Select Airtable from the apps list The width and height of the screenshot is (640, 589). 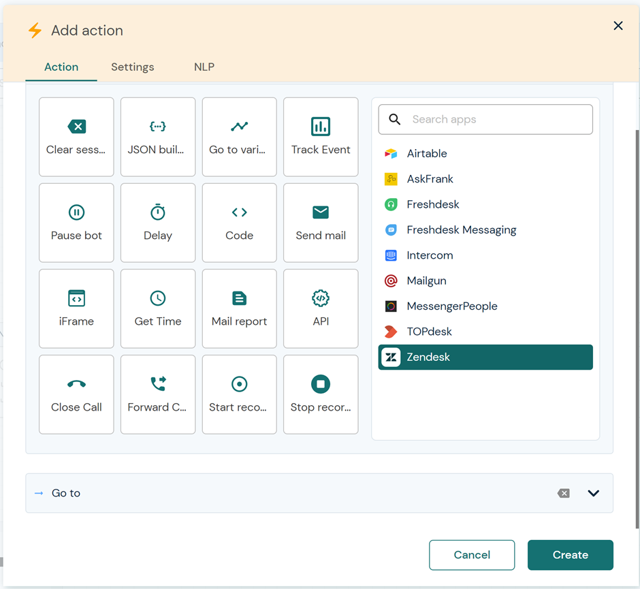pos(427,153)
